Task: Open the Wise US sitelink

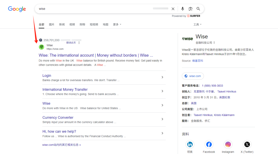Action: [x=46, y=103]
